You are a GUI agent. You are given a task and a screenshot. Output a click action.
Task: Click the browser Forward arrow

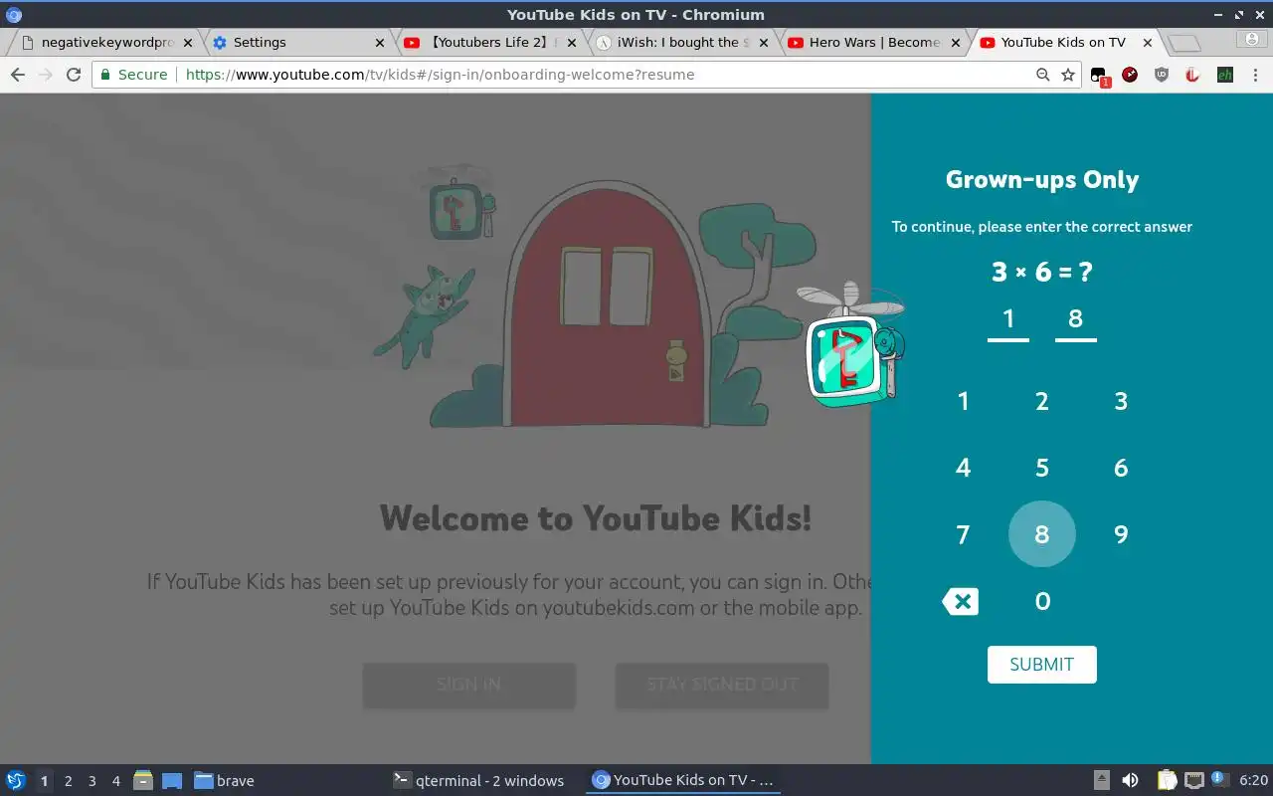pos(45,75)
